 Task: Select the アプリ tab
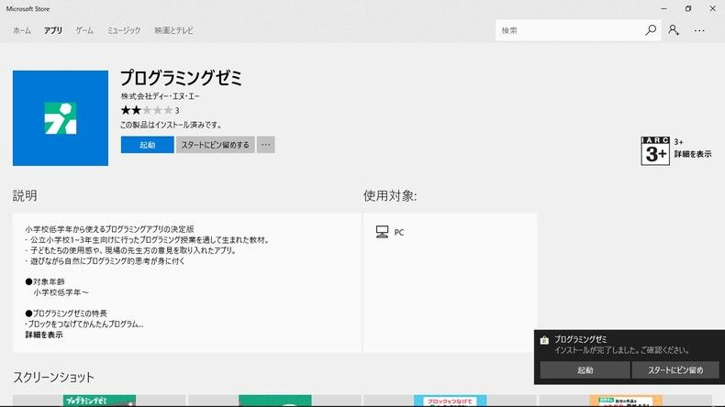[x=53, y=30]
